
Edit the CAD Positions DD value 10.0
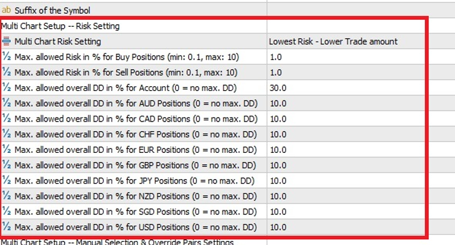point(278,119)
